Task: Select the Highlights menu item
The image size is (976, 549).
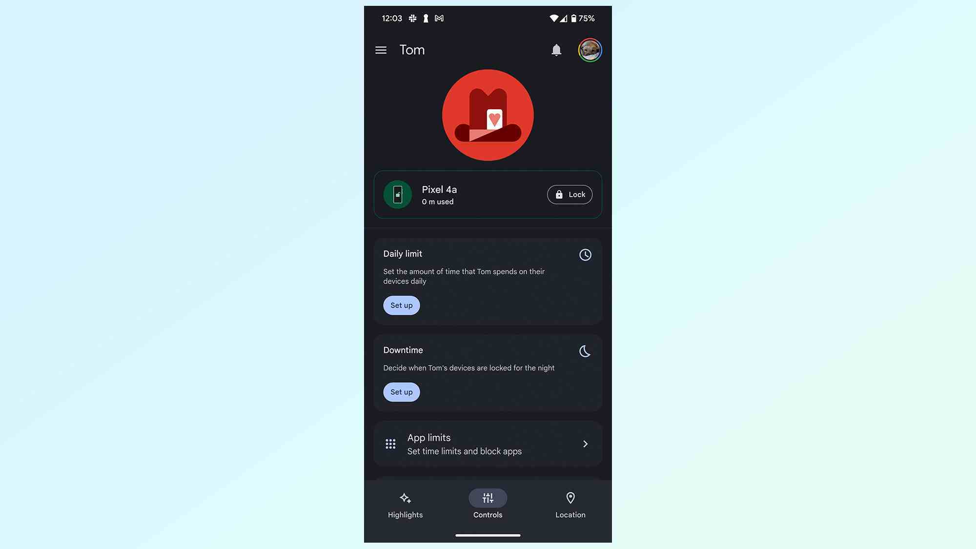Action: (x=405, y=505)
